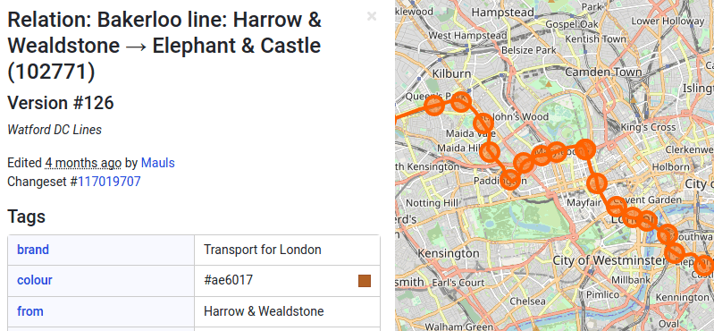Select the last station marker at Elephant & Castle

click(705, 265)
